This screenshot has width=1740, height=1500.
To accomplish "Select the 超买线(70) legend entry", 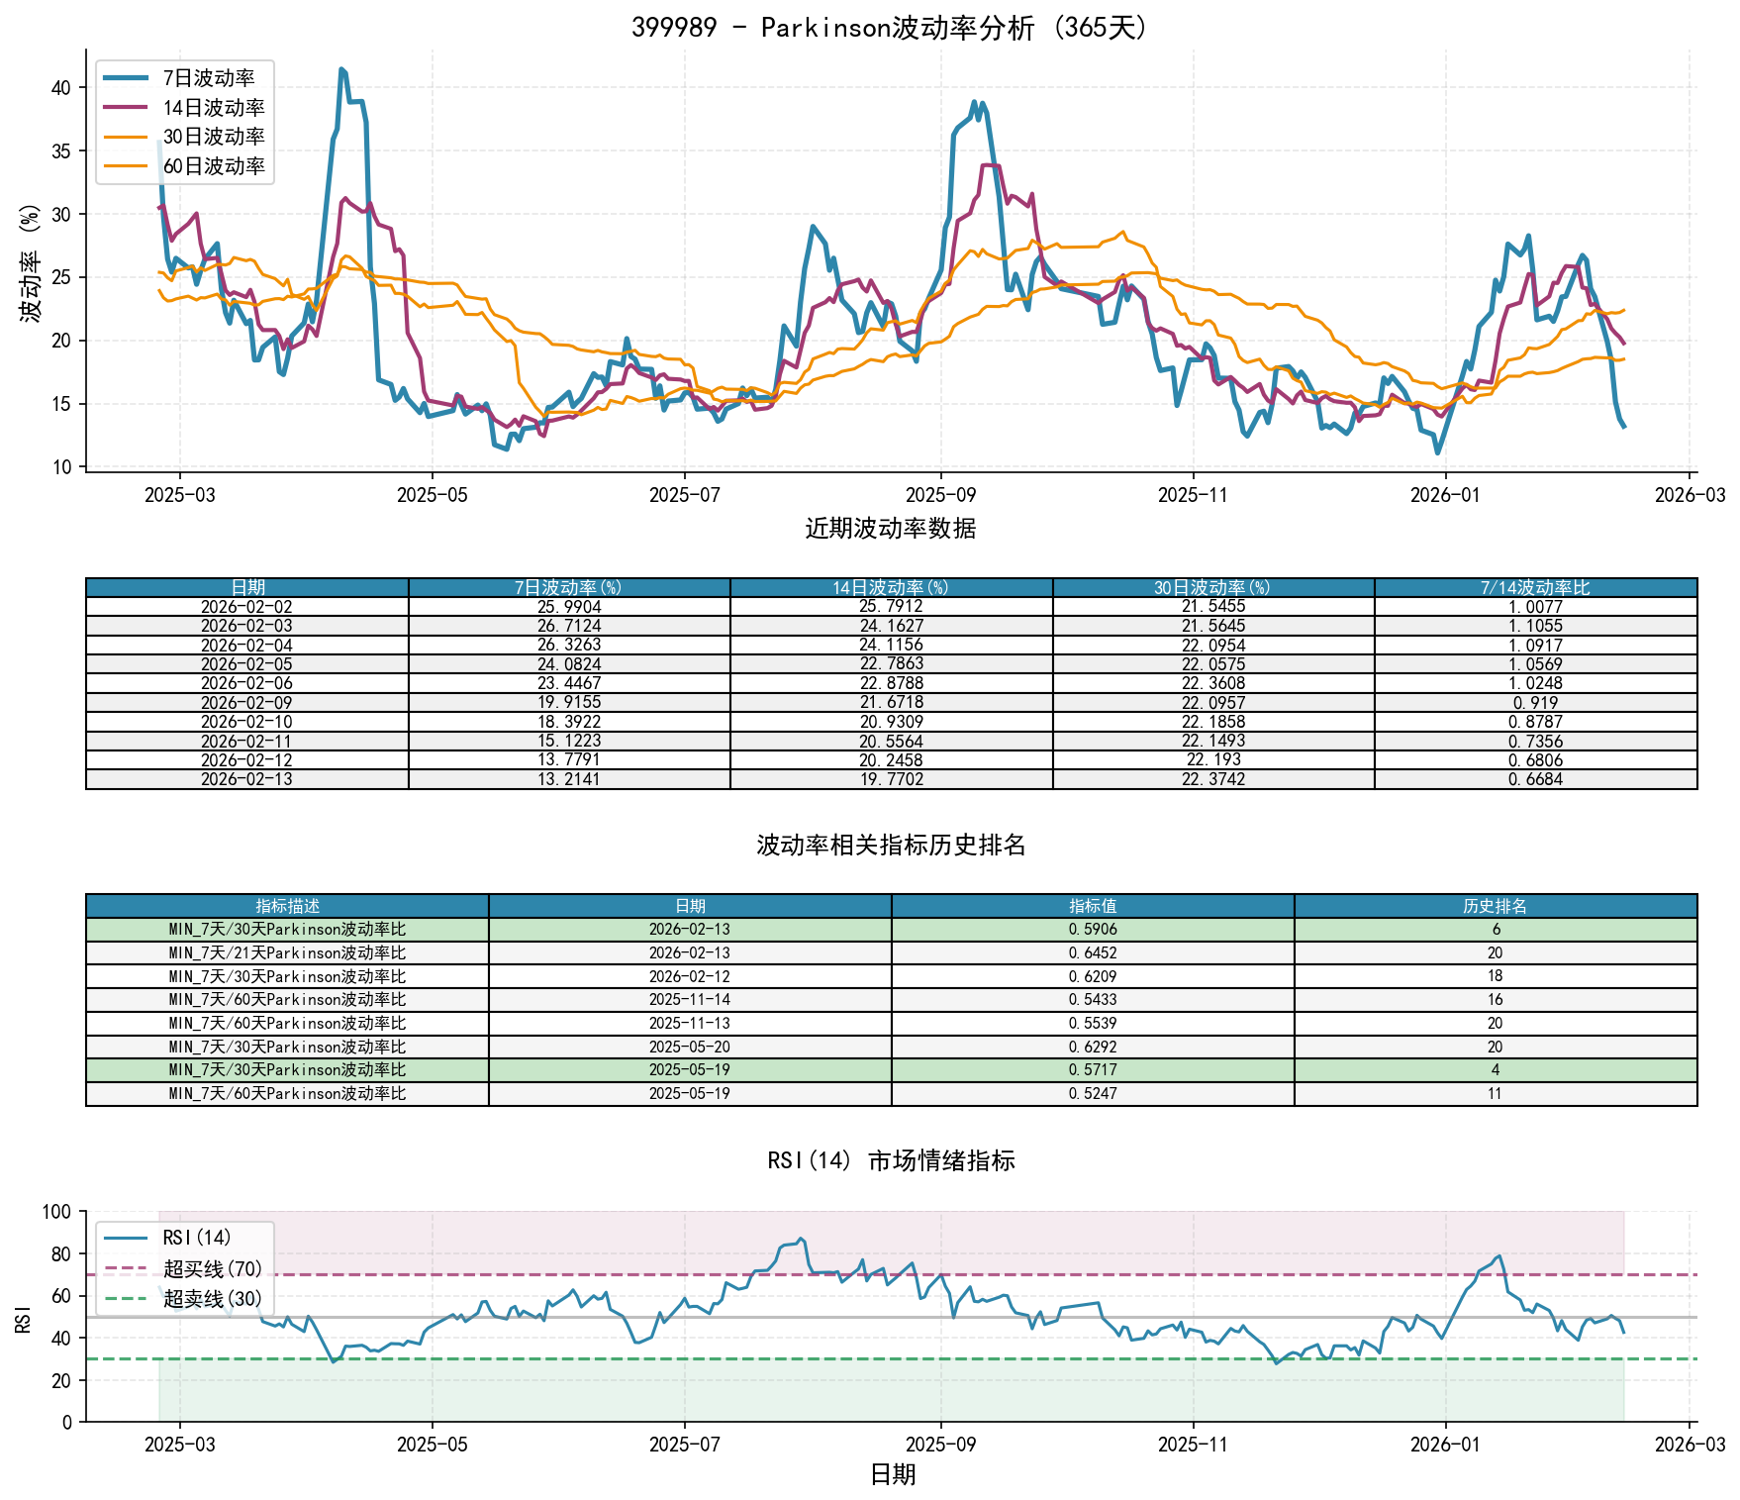I will [x=212, y=1268].
